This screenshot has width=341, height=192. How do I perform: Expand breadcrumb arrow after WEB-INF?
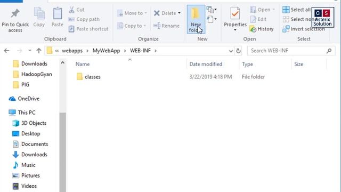point(156,51)
